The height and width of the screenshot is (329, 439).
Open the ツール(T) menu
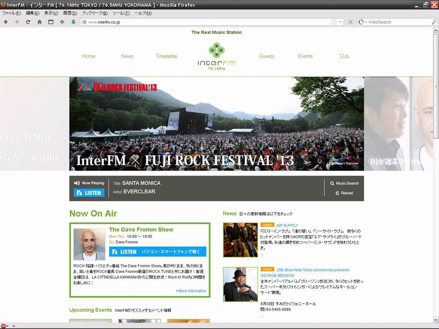(121, 13)
